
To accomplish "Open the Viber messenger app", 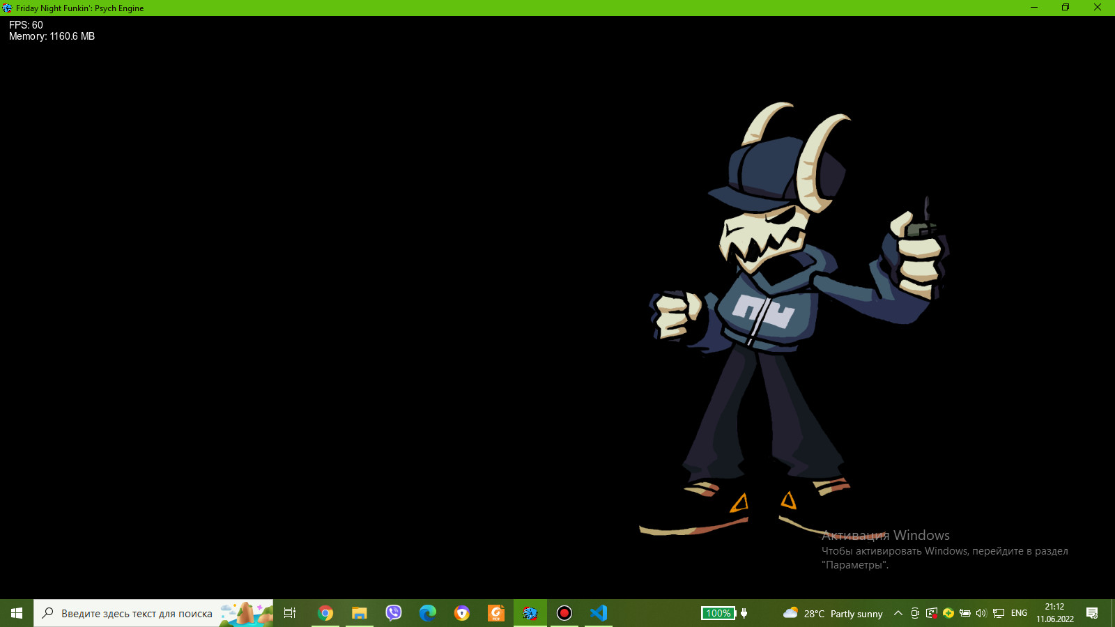I will pos(393,613).
